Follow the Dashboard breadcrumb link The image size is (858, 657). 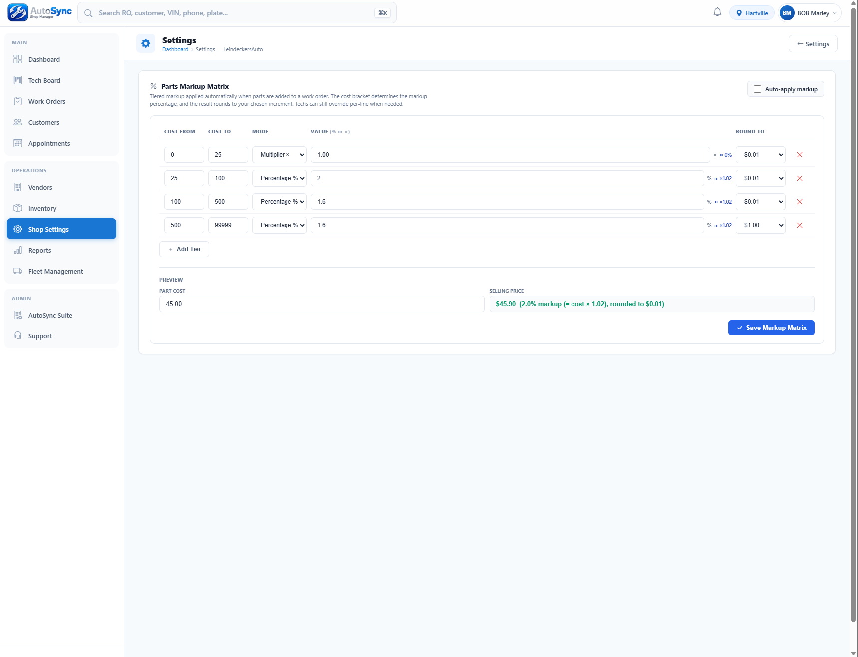(175, 49)
